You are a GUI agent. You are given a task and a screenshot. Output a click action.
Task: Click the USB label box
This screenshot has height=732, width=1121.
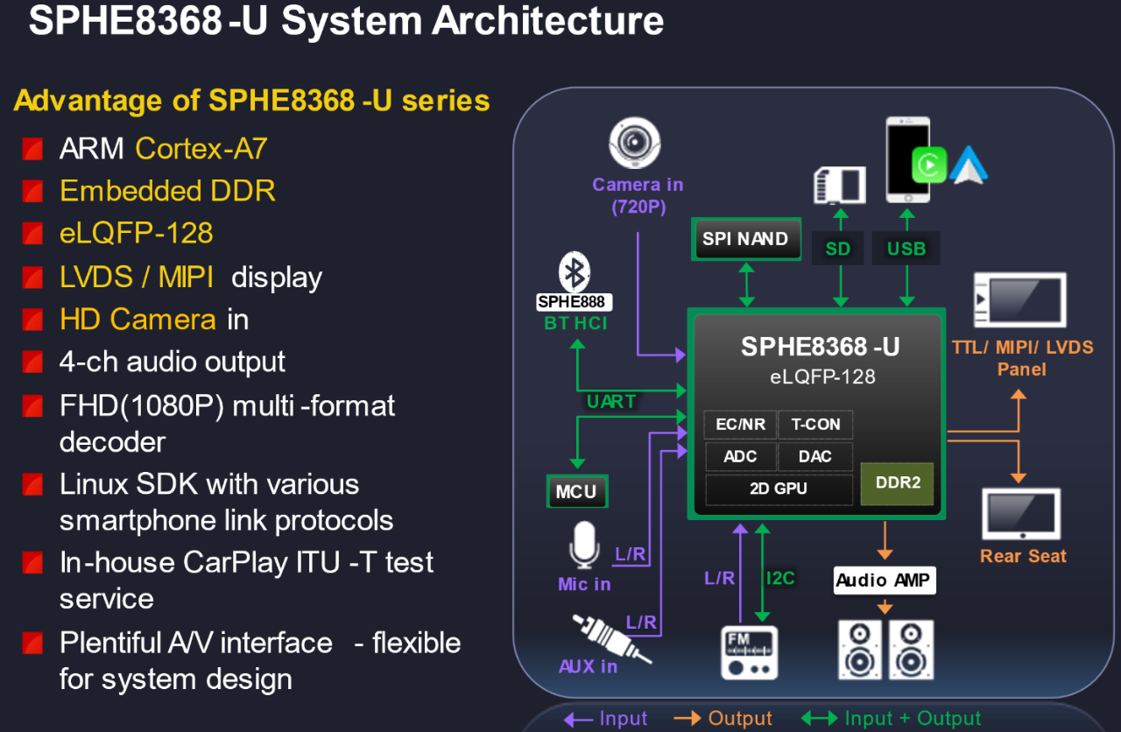click(x=906, y=249)
